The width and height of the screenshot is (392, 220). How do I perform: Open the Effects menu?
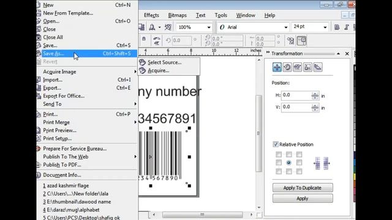tap(151, 15)
